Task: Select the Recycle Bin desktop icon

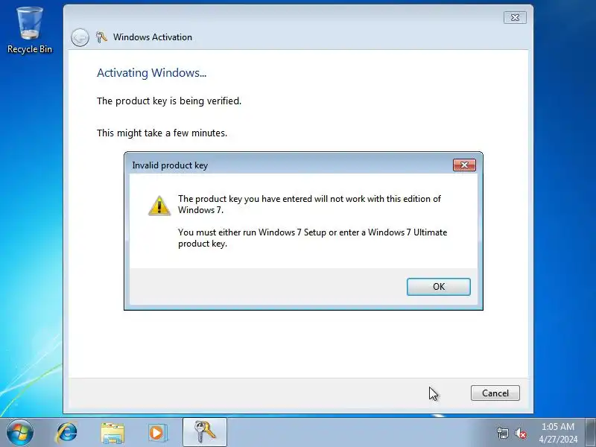Action: point(30,31)
